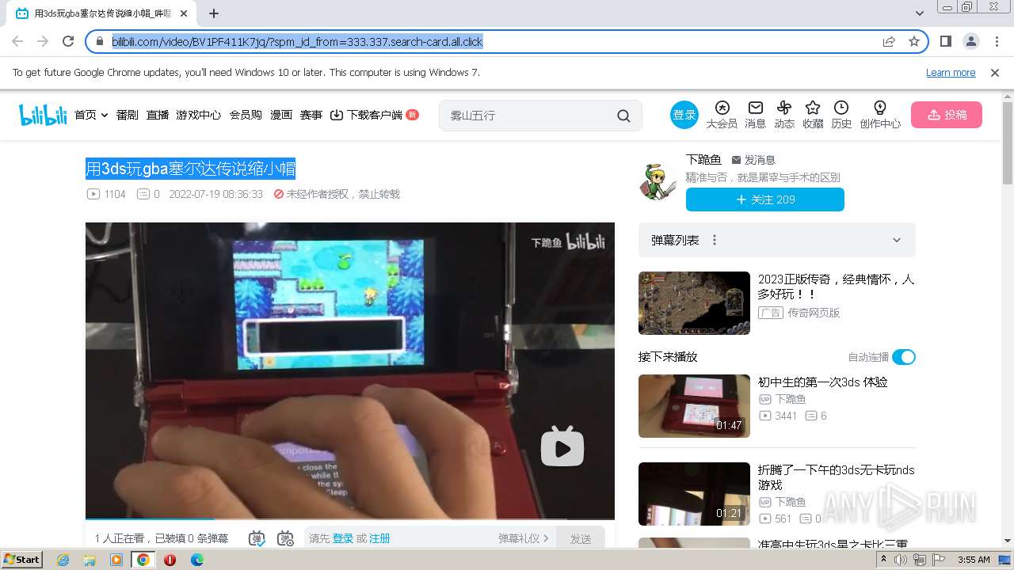Click the 投稿 upload button
This screenshot has width=1014, height=570.
tap(947, 115)
